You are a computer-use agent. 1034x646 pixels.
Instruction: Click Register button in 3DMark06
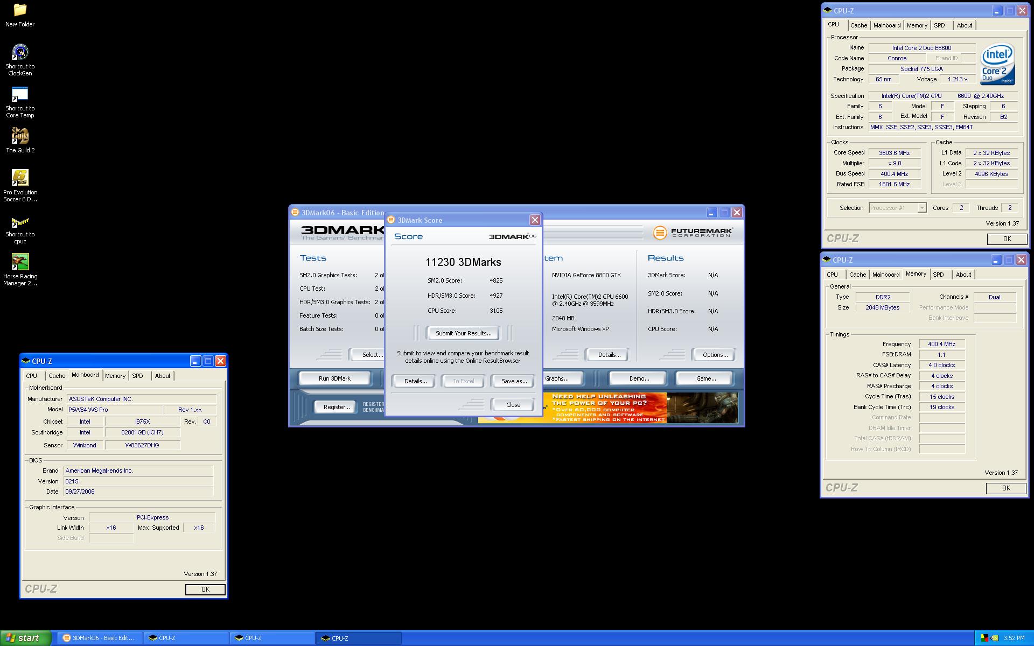tap(336, 407)
